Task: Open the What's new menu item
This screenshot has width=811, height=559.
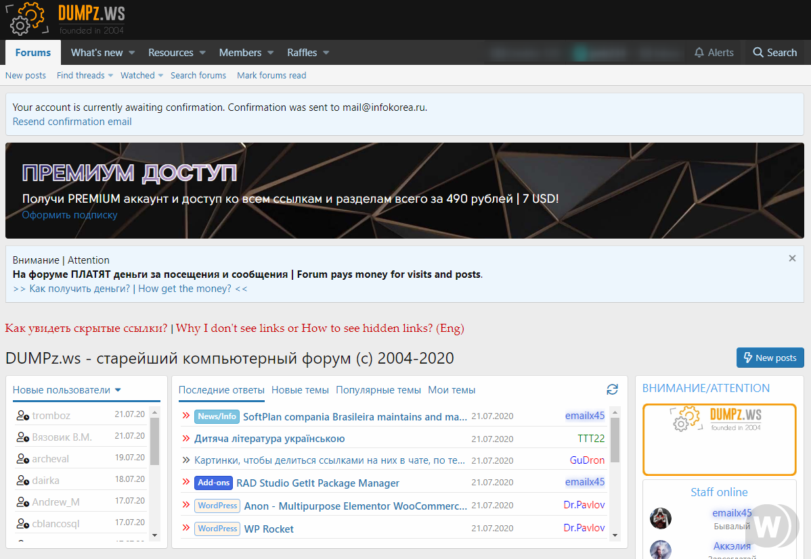Action: point(97,53)
